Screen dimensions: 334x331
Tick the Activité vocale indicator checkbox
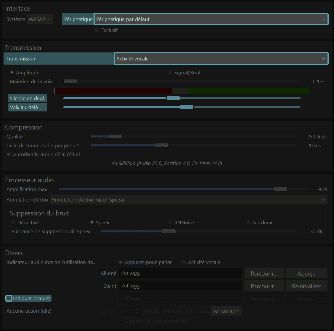184,262
